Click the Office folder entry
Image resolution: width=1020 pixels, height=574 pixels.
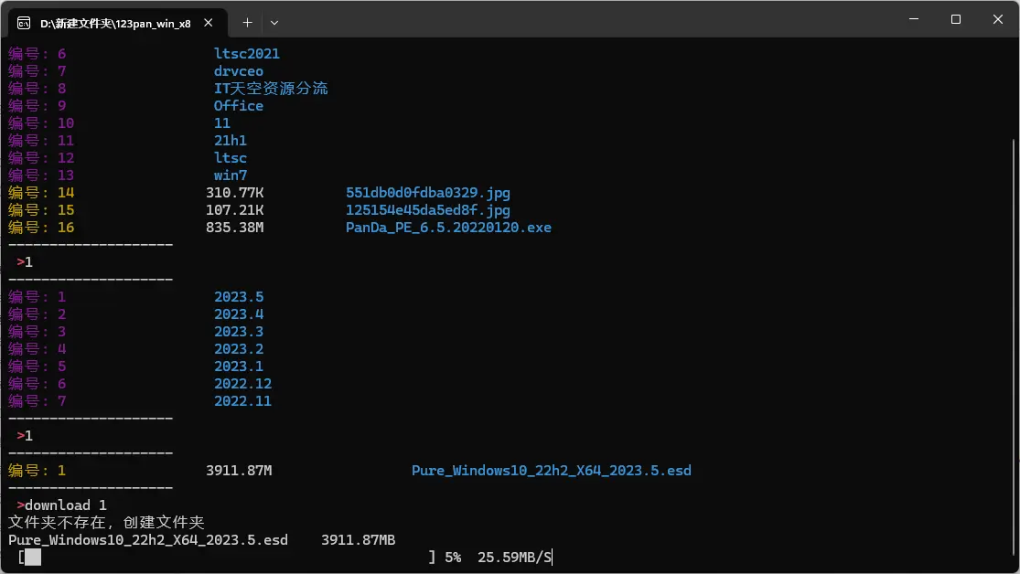[x=239, y=106]
